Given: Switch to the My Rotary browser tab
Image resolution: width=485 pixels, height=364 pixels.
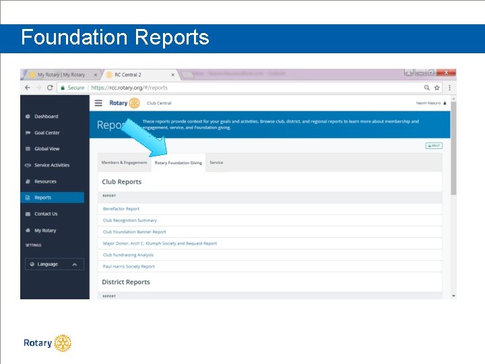Looking at the screenshot, I should tap(61, 75).
